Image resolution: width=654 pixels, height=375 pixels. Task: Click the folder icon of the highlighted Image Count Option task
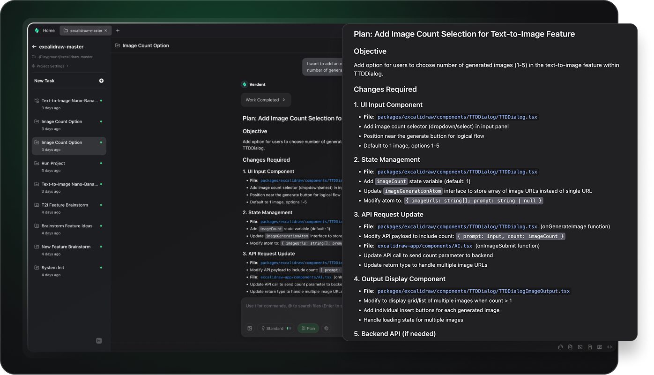[x=37, y=142]
